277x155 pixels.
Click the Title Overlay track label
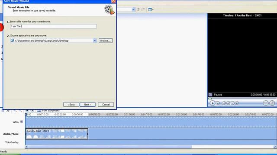[x=12, y=143]
